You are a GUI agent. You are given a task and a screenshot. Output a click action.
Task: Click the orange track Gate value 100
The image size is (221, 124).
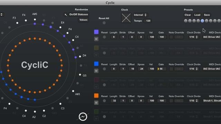pos(162,101)
